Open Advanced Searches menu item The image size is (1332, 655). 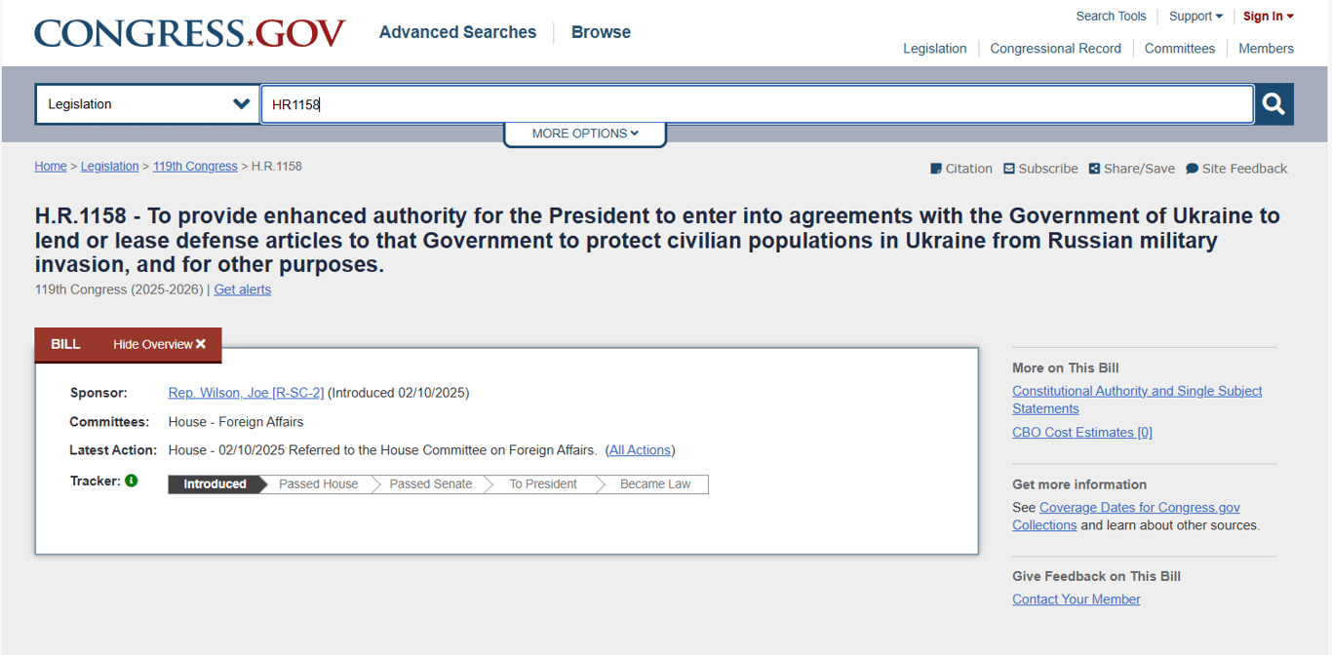pyautogui.click(x=457, y=32)
